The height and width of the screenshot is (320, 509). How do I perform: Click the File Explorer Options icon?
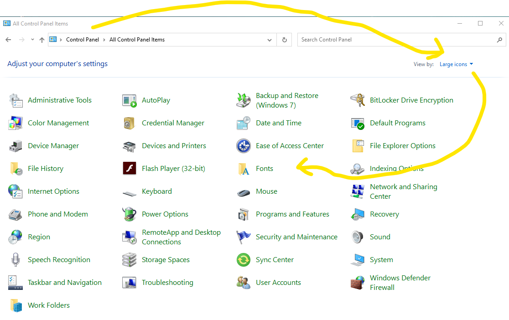coord(358,146)
